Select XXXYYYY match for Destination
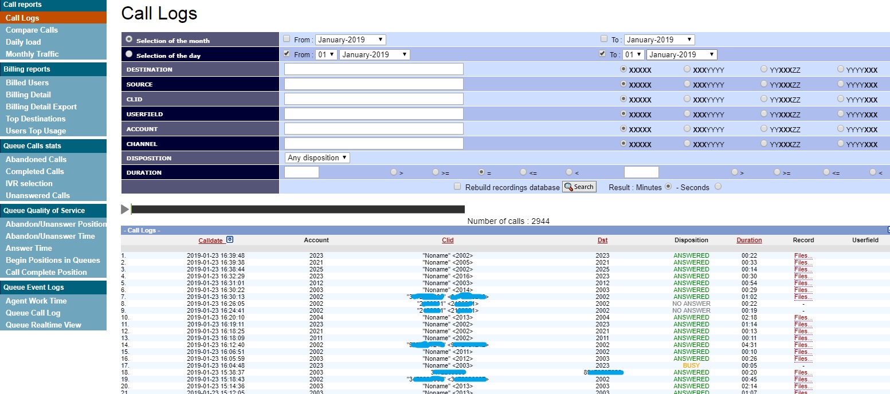 (x=687, y=69)
